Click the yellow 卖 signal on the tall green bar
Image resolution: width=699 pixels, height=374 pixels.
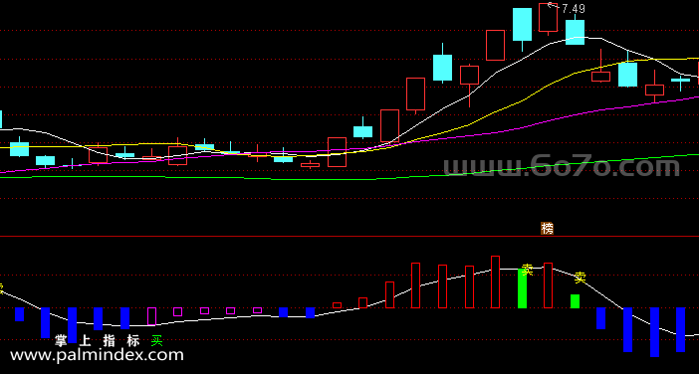(528, 270)
